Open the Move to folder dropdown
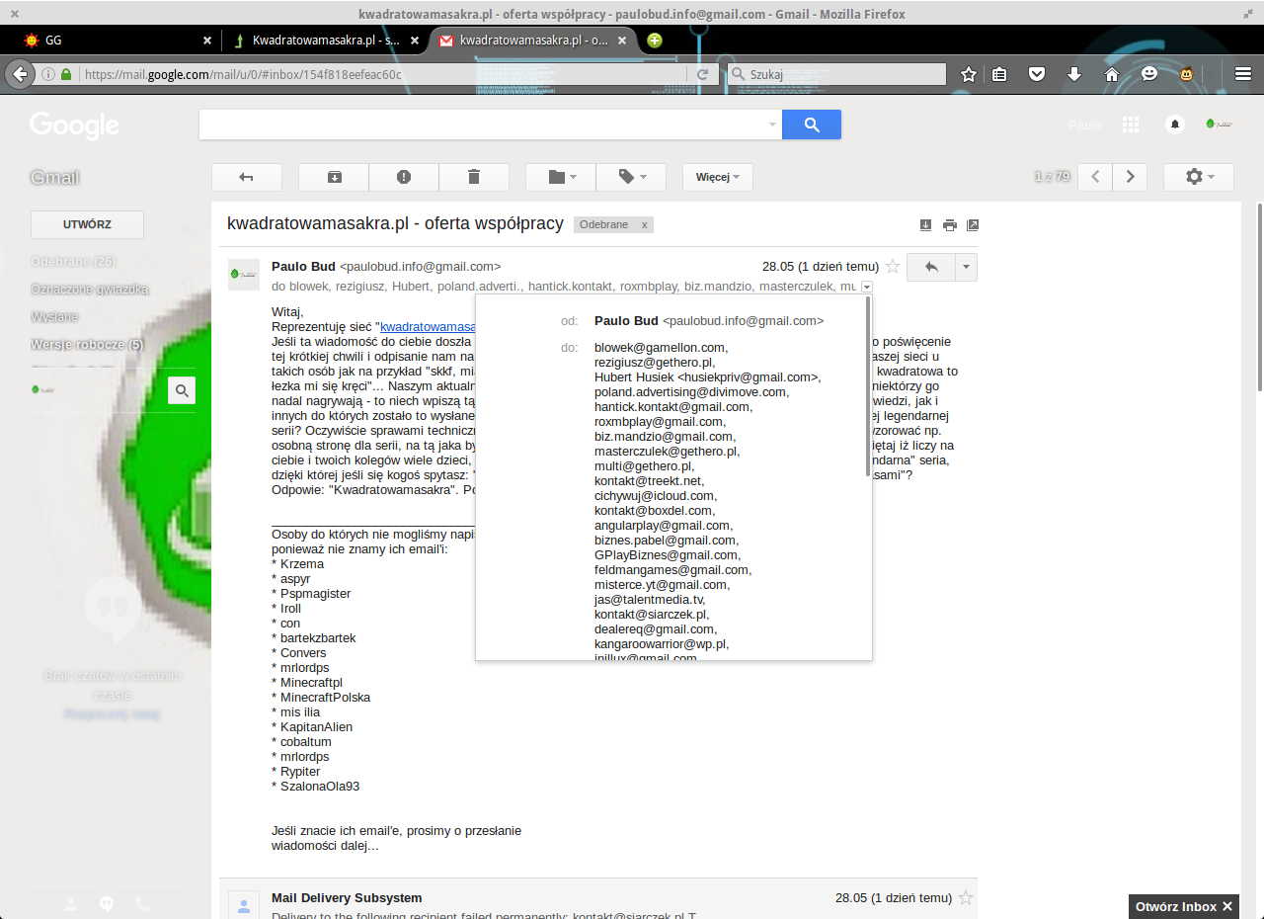 pos(561,177)
